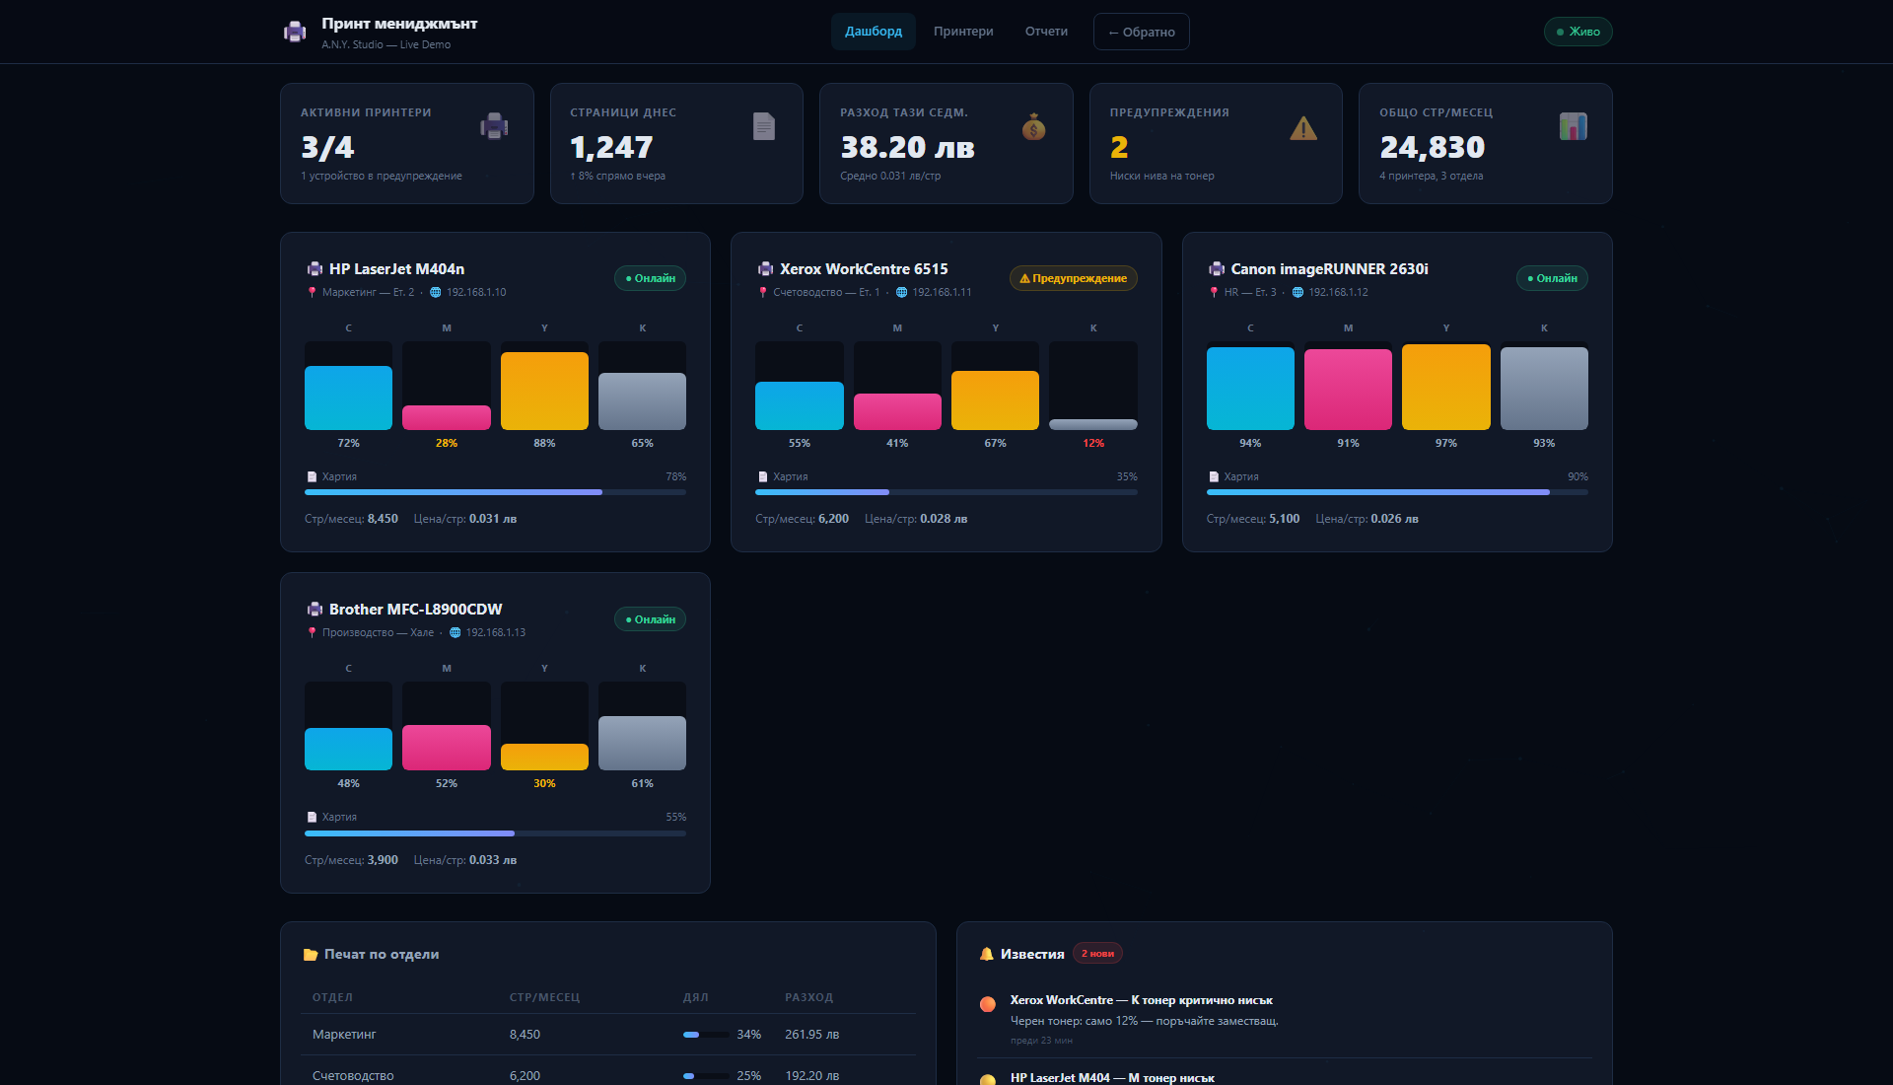Click Онлайн badge on Brother MFC card
1893x1085 pixels.
[650, 619]
